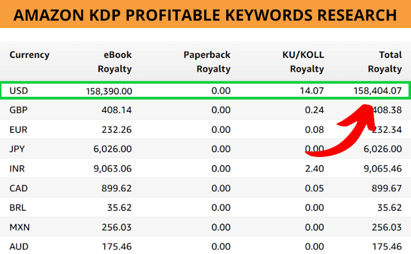Select the EUR currency row label
Screen dimensions: 411x254
coord(18,130)
